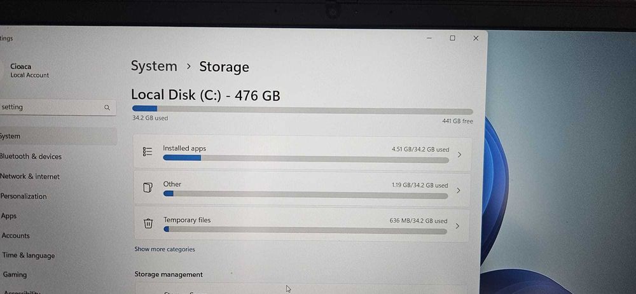Open Time & language settings
The image size is (636, 294).
29,255
